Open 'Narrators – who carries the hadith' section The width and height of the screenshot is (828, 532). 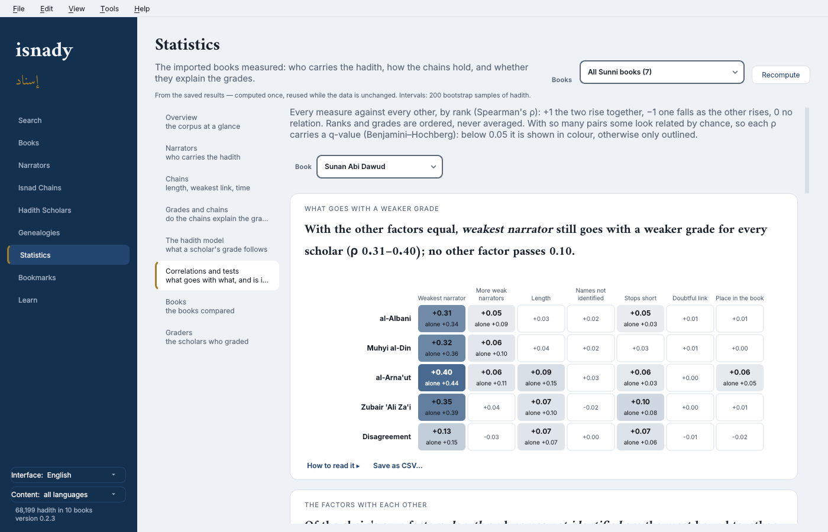pyautogui.click(x=217, y=153)
